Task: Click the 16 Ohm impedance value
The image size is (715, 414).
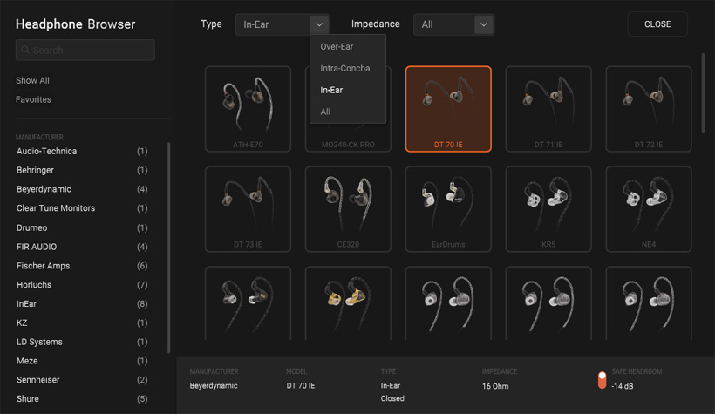Action: pyautogui.click(x=495, y=386)
